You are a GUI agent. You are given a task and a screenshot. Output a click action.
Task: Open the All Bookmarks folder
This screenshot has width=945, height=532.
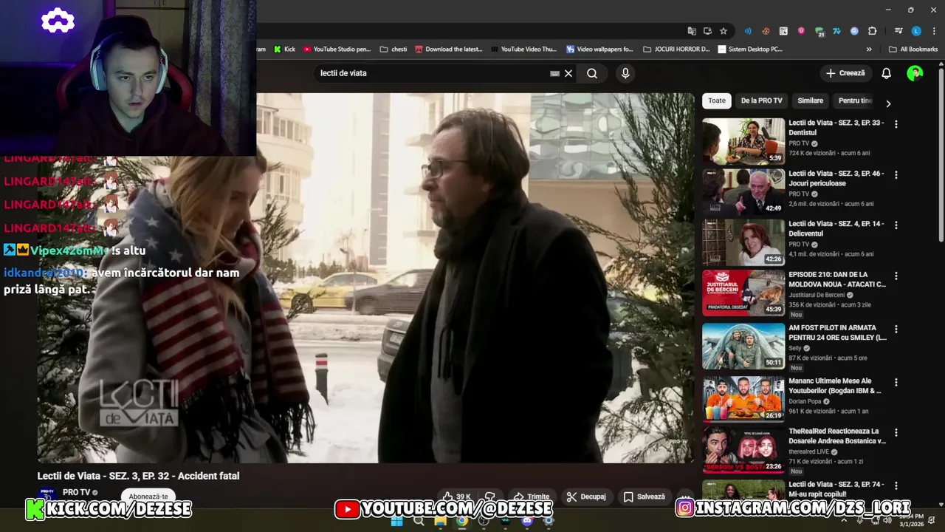[x=913, y=50]
